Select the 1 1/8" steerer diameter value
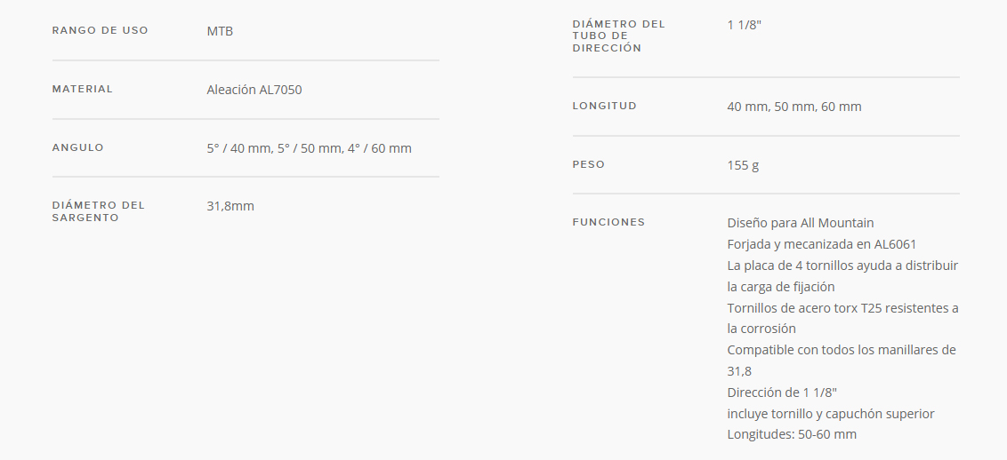 745,25
